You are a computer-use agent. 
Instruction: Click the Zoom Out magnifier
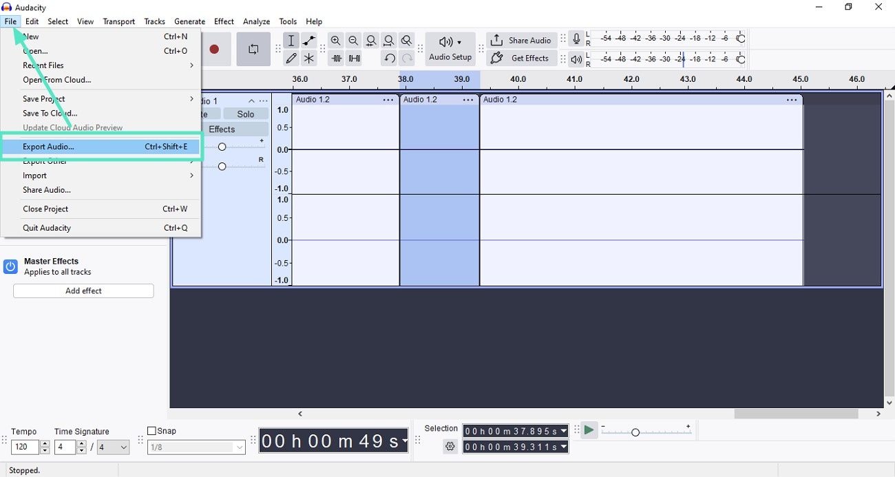[353, 41]
